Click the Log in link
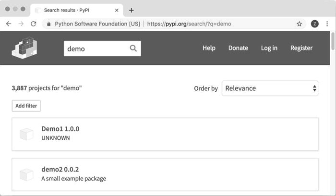This screenshot has height=196, width=336. [269, 48]
